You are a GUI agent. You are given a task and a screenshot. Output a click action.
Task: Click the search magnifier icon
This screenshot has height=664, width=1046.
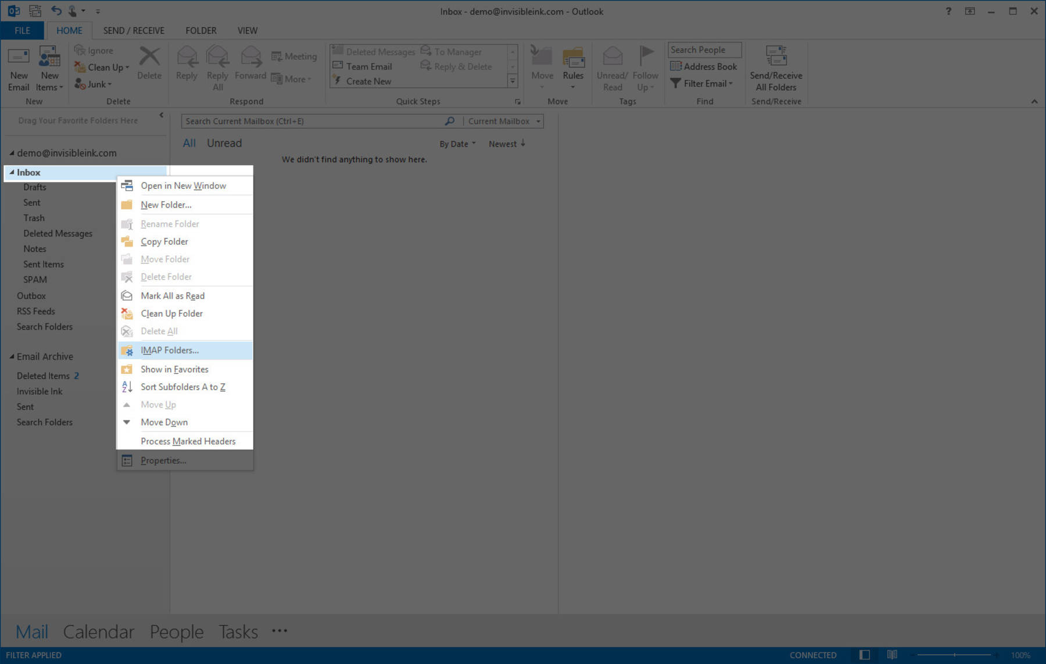pos(449,121)
